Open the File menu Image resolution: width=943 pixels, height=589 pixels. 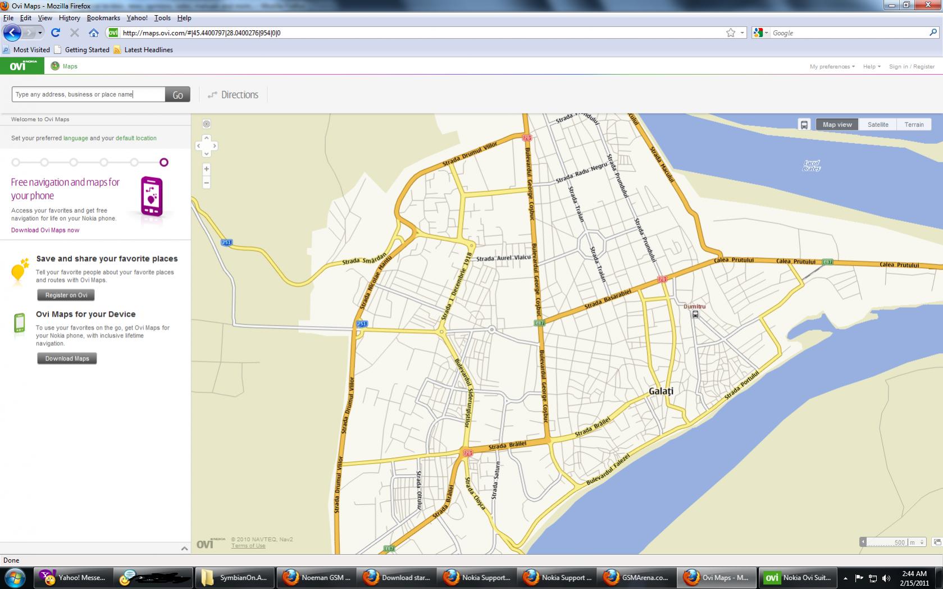[x=8, y=18]
